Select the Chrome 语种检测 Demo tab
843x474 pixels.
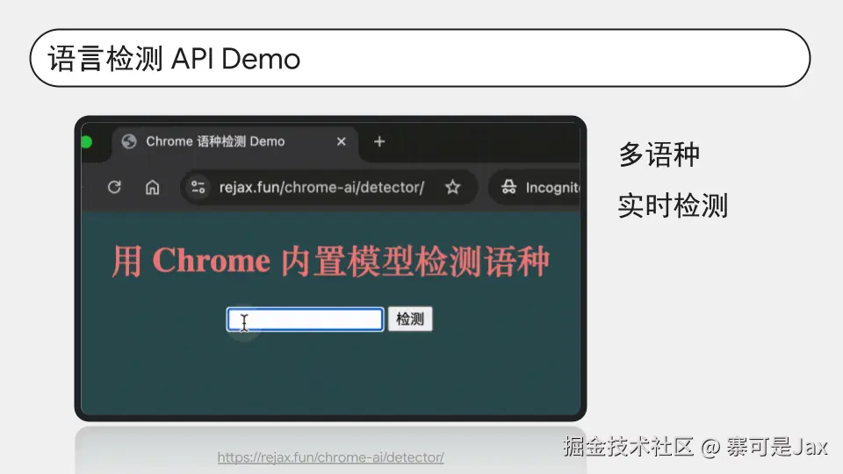235,142
